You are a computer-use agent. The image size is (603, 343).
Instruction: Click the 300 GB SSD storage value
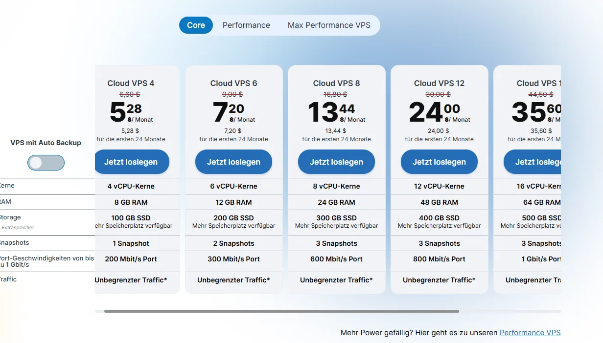tap(336, 218)
